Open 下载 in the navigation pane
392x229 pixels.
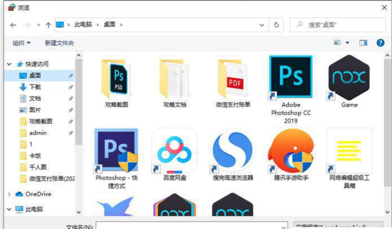[x=35, y=87]
